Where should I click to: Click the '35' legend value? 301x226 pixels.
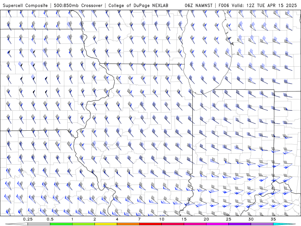pos(273,219)
